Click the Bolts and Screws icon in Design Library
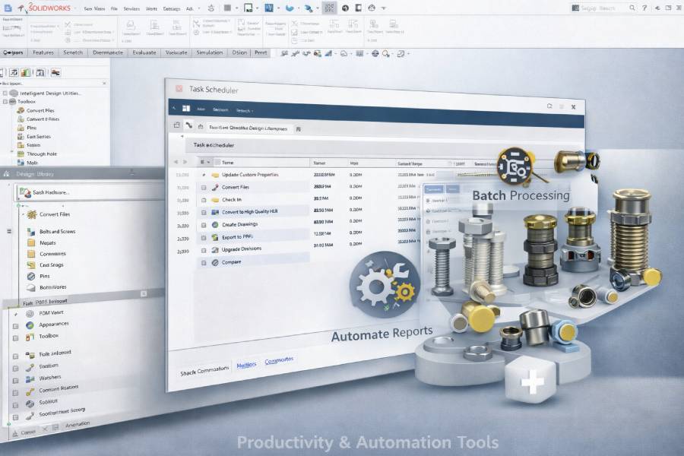The image size is (684, 456). (31, 232)
